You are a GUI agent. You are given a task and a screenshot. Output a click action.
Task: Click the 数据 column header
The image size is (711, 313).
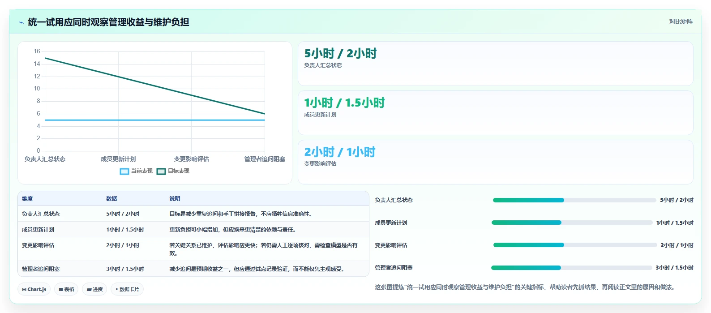tap(111, 199)
